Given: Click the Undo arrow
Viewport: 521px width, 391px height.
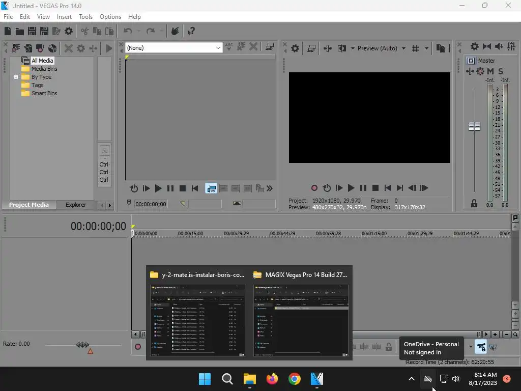Looking at the screenshot, I should coord(128,31).
